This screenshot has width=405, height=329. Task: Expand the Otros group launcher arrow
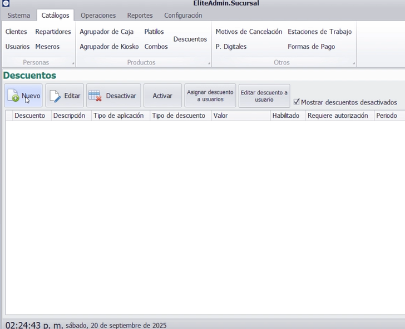pos(353,63)
